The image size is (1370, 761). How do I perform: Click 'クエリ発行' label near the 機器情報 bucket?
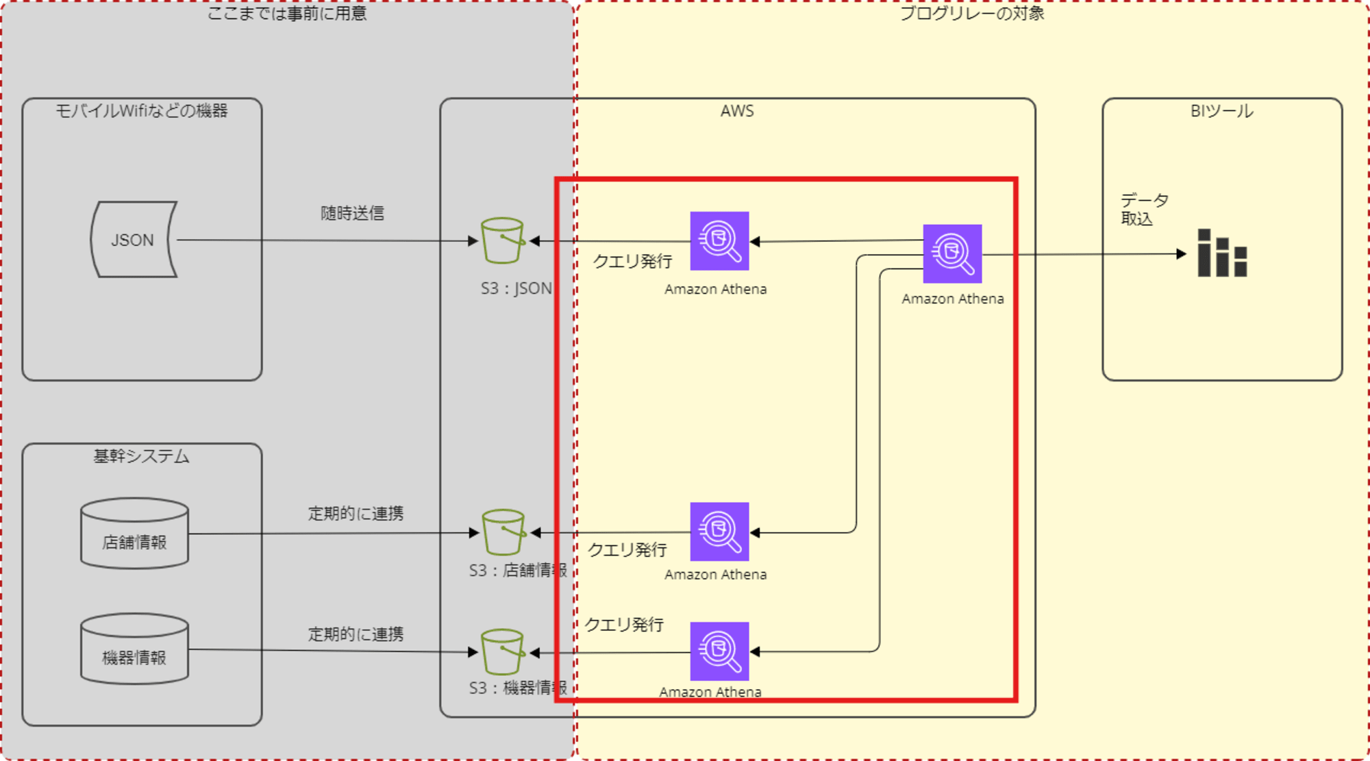tap(624, 624)
